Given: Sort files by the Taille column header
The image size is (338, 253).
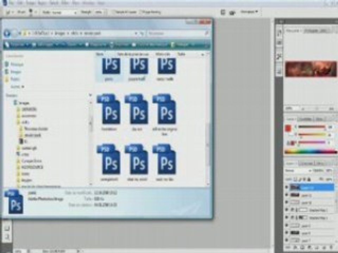Looking at the screenshot, I should [182, 54].
